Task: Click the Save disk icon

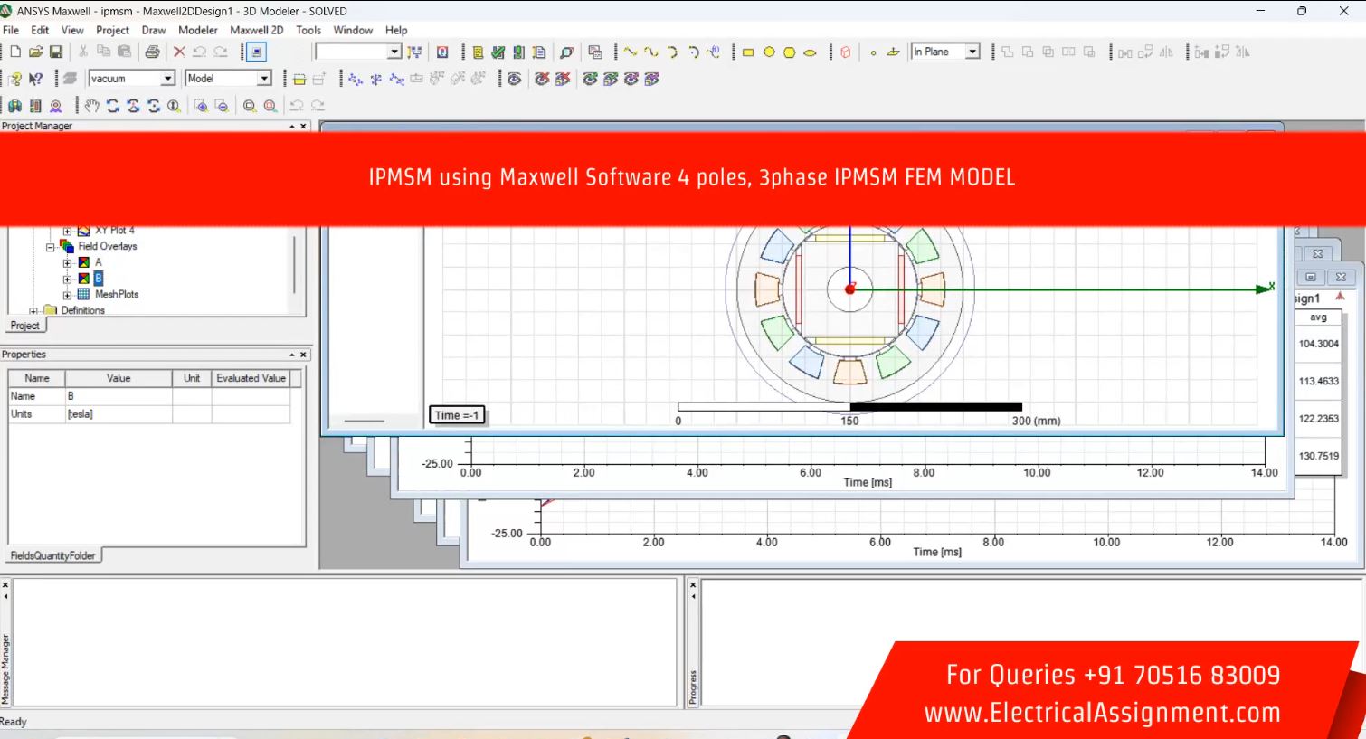Action: (x=56, y=52)
